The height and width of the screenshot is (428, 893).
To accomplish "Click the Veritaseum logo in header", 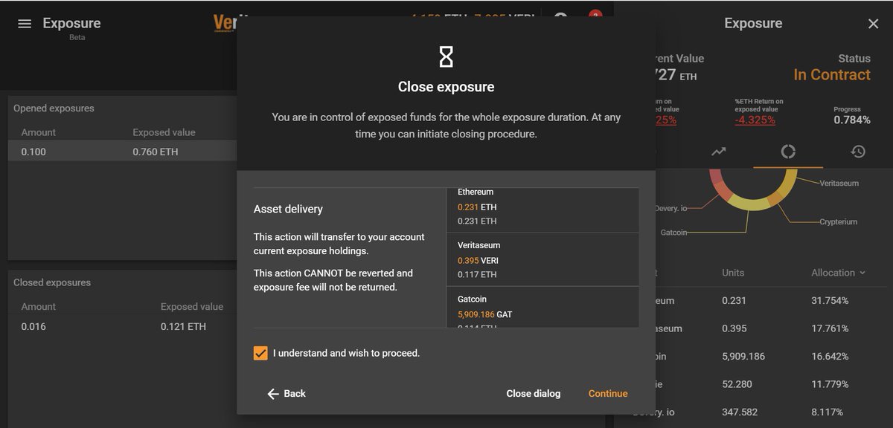I will [225, 24].
